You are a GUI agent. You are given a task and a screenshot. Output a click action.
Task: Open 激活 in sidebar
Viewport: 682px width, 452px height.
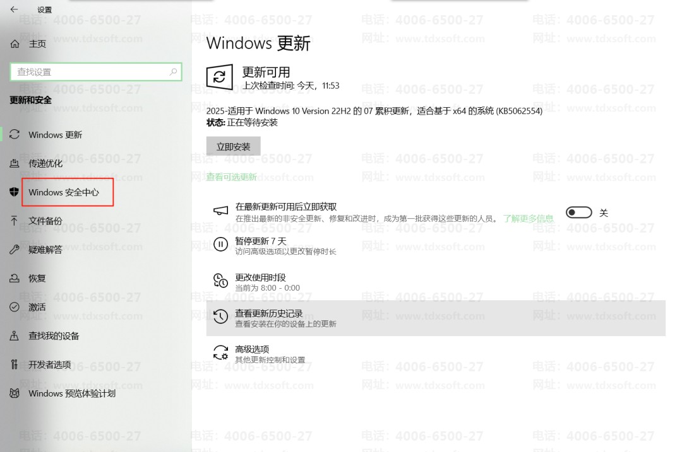[x=37, y=307]
